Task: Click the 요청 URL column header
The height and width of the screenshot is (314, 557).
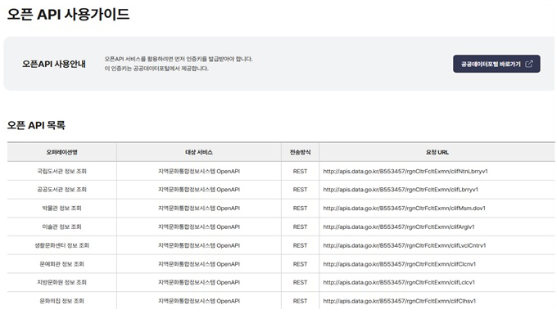Action: coord(437,152)
